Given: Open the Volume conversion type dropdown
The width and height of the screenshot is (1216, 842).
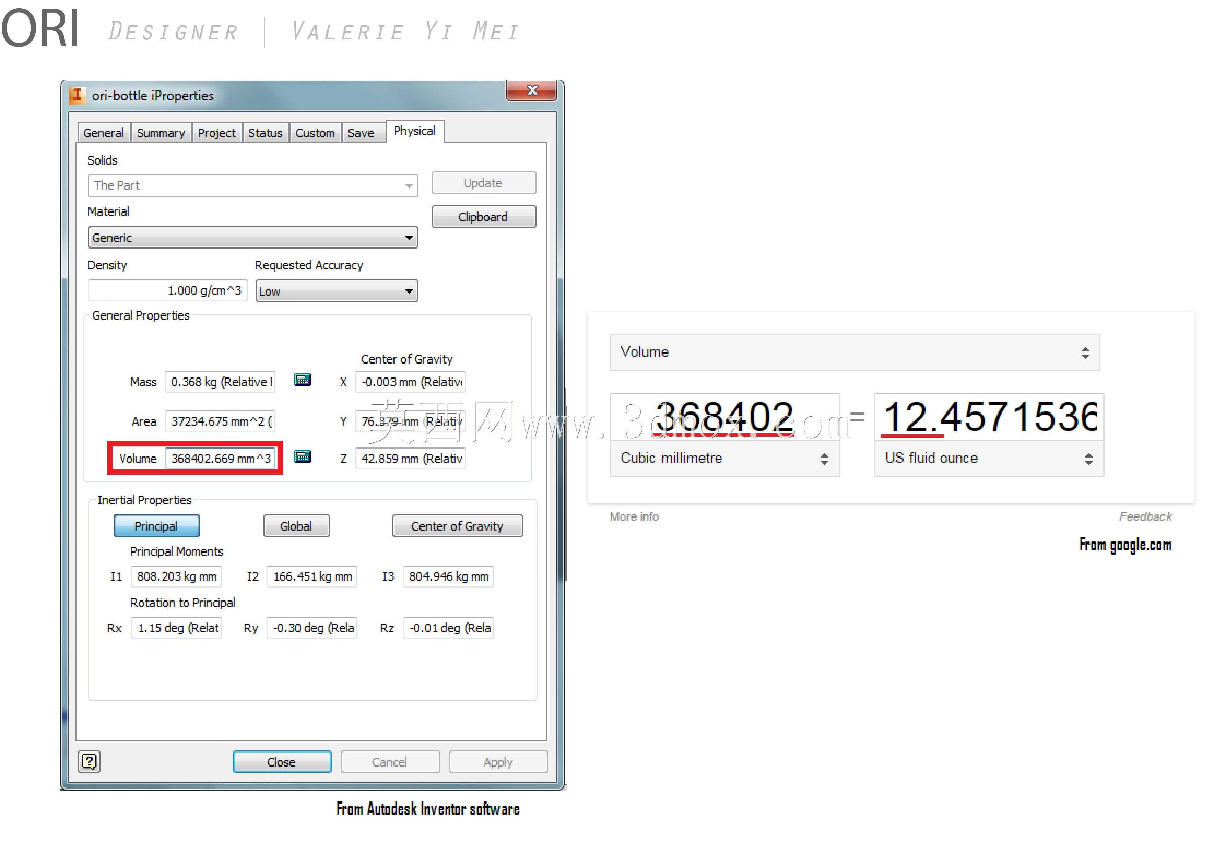Looking at the screenshot, I should tap(855, 352).
